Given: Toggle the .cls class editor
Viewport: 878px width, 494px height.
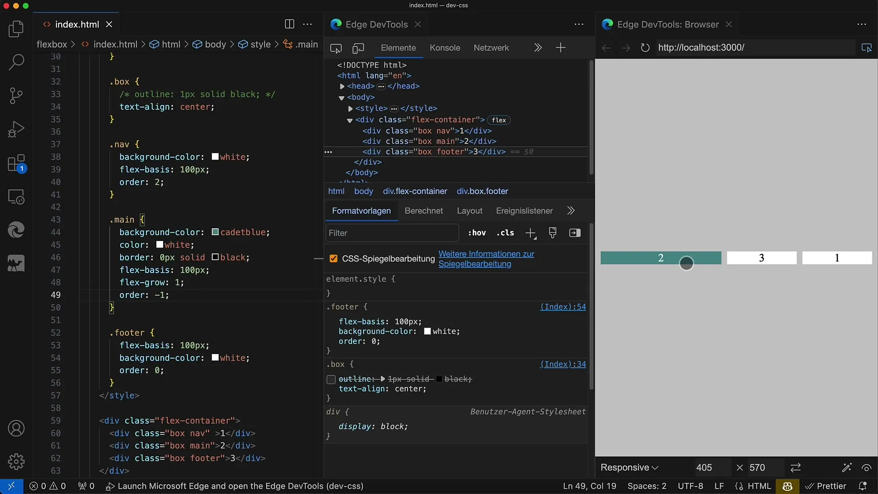Looking at the screenshot, I should coord(505,233).
